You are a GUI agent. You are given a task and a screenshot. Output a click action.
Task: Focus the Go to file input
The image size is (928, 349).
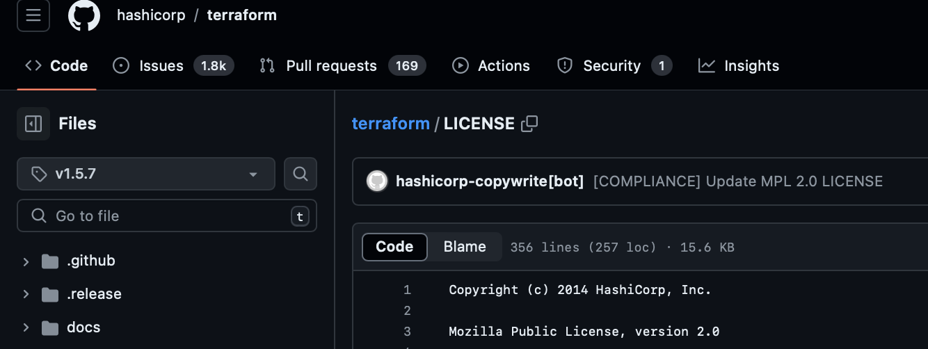pos(167,216)
